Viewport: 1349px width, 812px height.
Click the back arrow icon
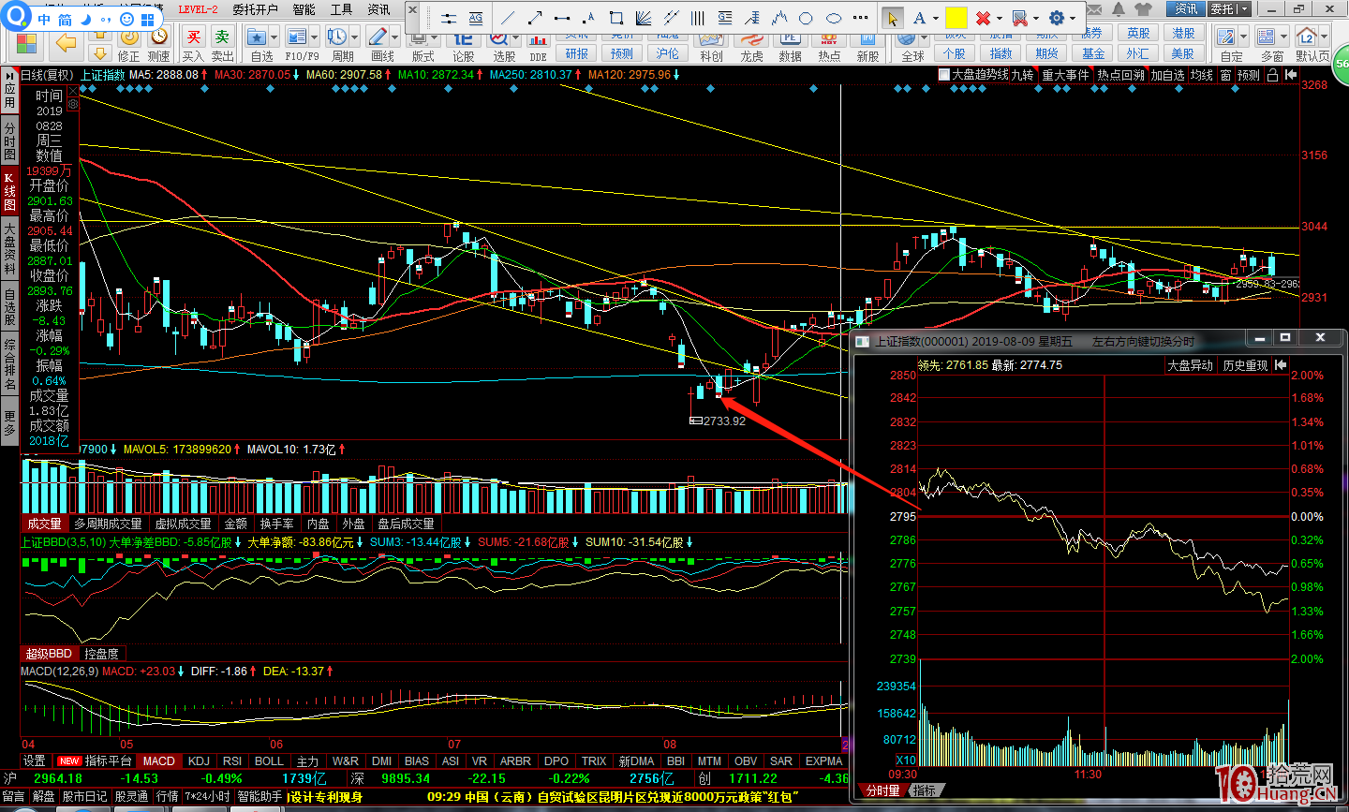[66, 42]
